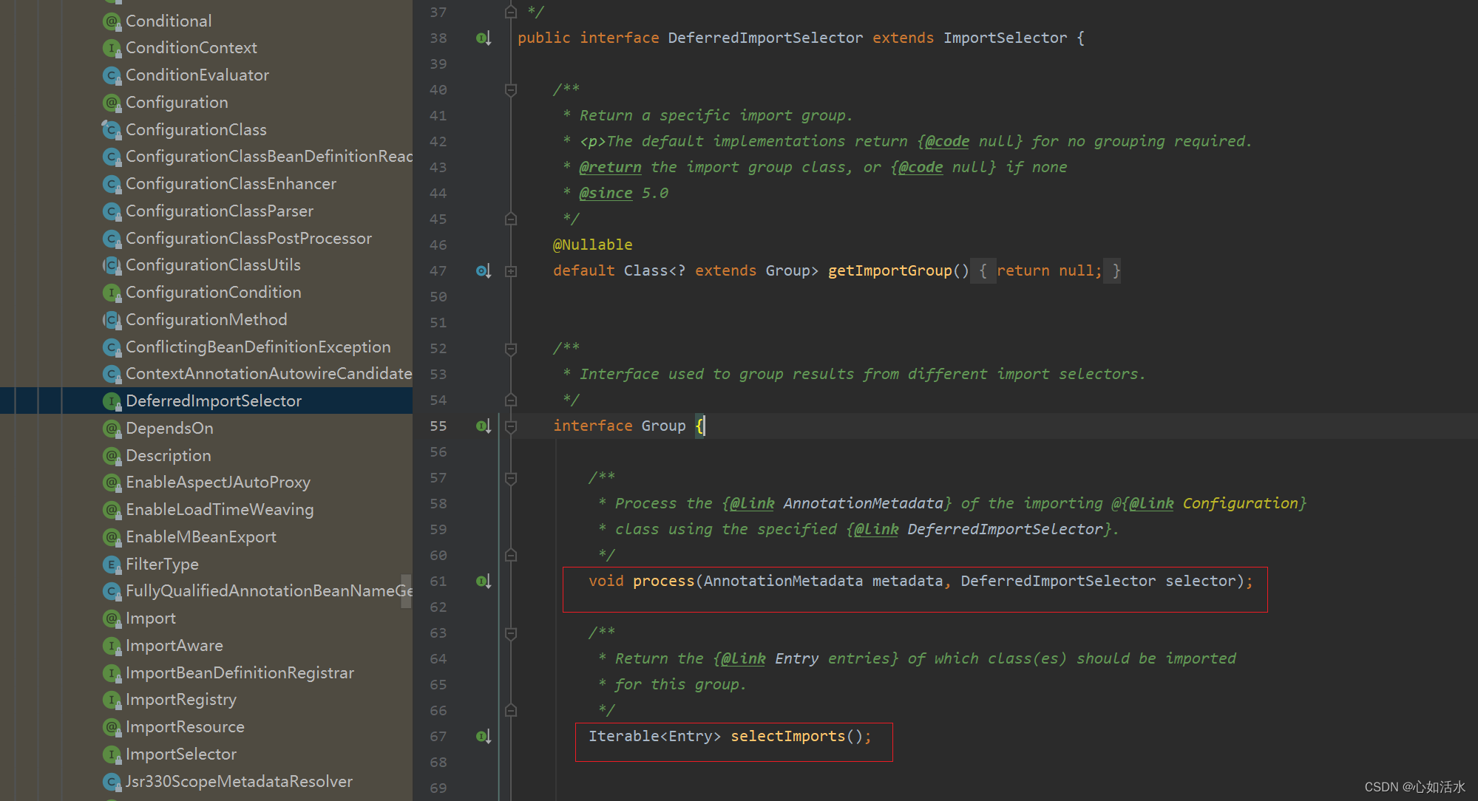This screenshot has width=1478, height=801.
Task: Click implemented marker beside process method
Action: pos(483,582)
